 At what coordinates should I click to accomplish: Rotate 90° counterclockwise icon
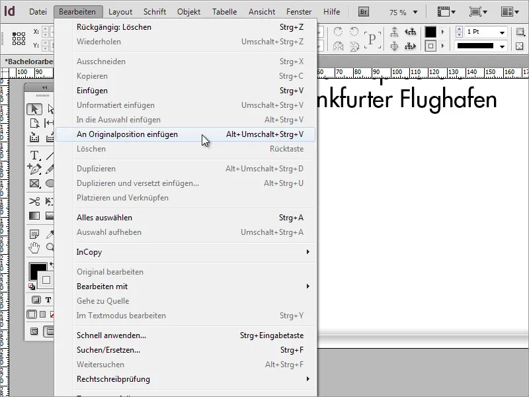pos(354,31)
